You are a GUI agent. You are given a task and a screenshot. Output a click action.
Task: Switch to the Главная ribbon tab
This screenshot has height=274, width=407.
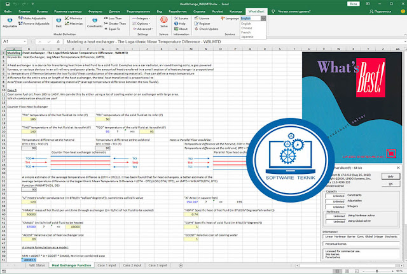(24, 11)
